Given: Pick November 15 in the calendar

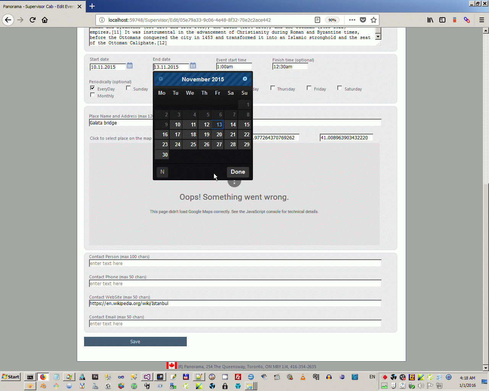Looking at the screenshot, I should [245, 124].
